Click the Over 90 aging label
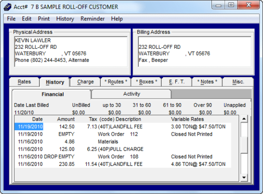Viewport: 263px width, 194px height. point(203,105)
